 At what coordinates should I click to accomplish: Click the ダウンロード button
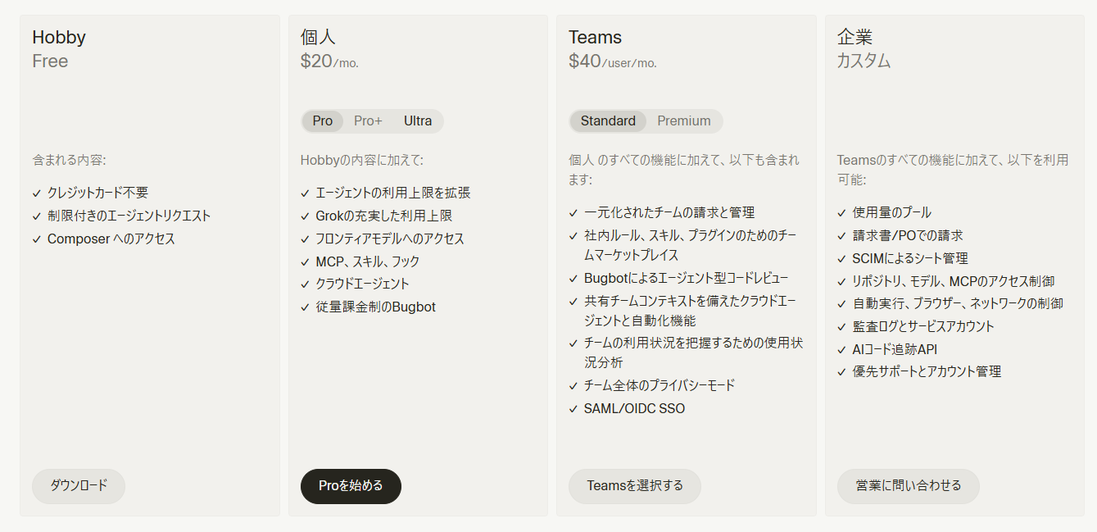79,486
